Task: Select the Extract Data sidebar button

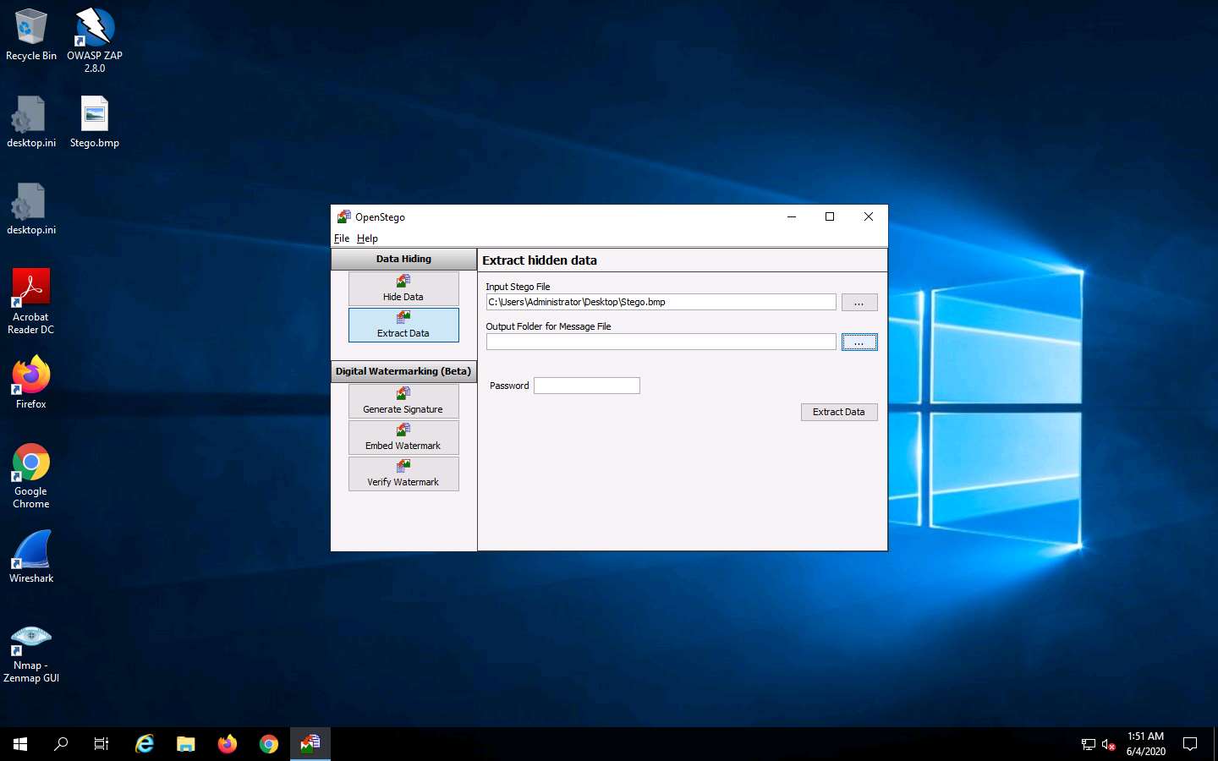Action: pos(403,325)
